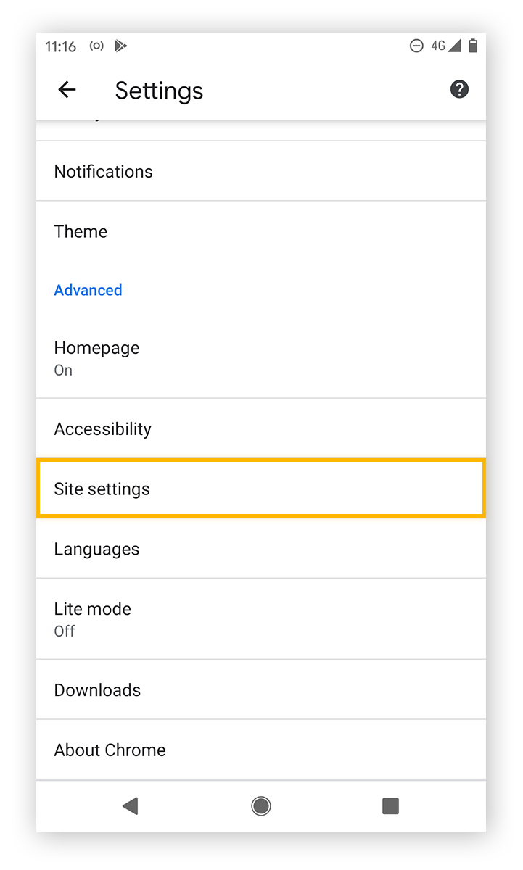Select the highlighted Site settings option

pos(261,489)
